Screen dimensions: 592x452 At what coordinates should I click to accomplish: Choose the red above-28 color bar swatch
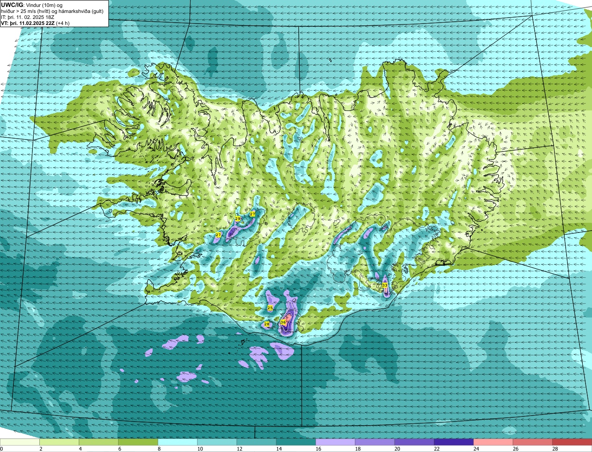coord(572,442)
